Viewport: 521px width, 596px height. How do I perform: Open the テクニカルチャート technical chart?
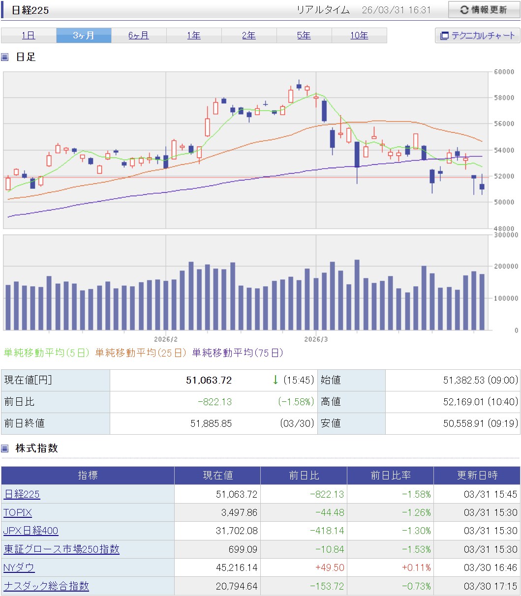477,35
